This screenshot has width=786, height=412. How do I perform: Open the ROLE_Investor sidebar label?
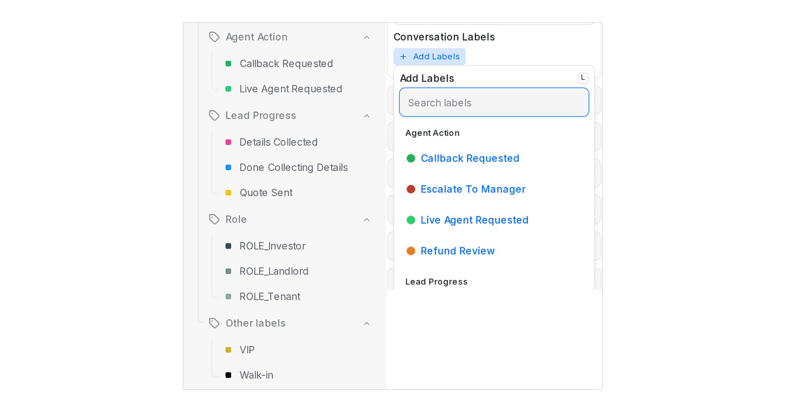(x=272, y=246)
